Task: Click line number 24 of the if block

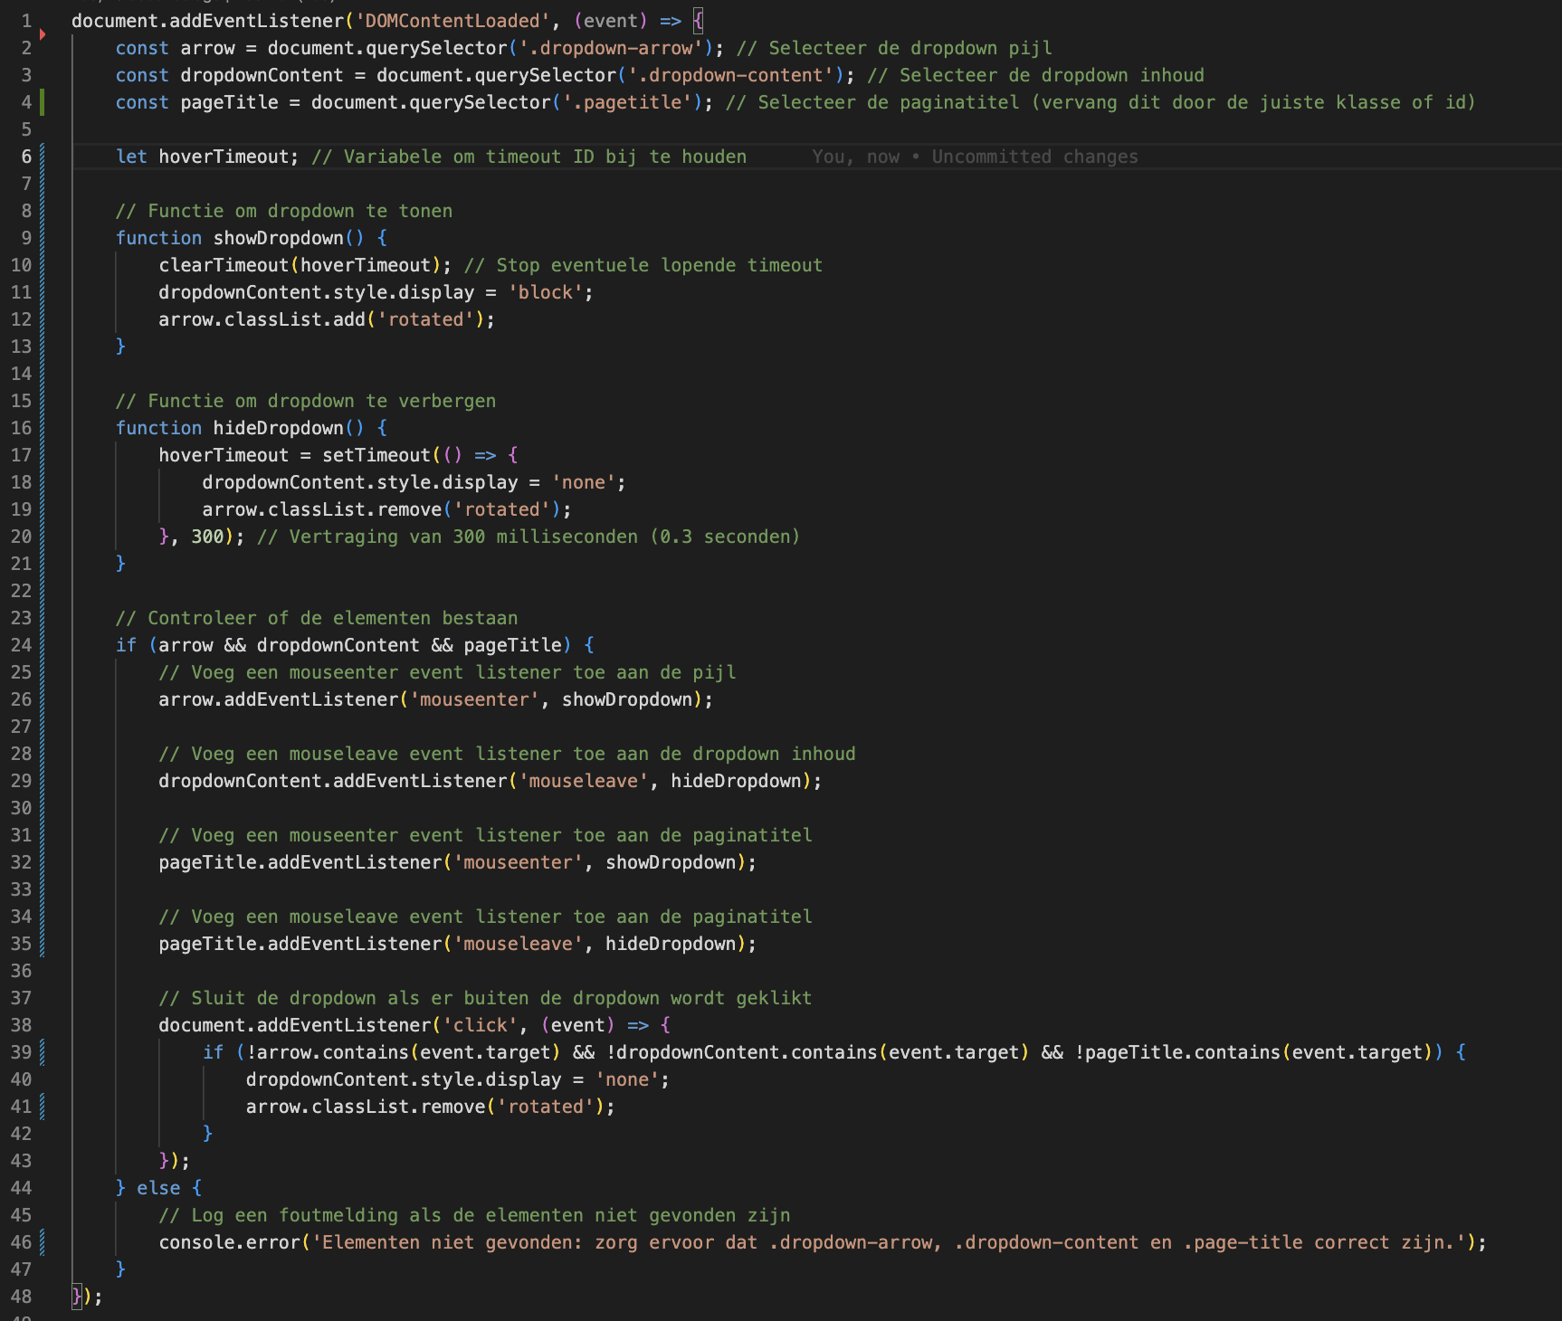Action: point(21,645)
